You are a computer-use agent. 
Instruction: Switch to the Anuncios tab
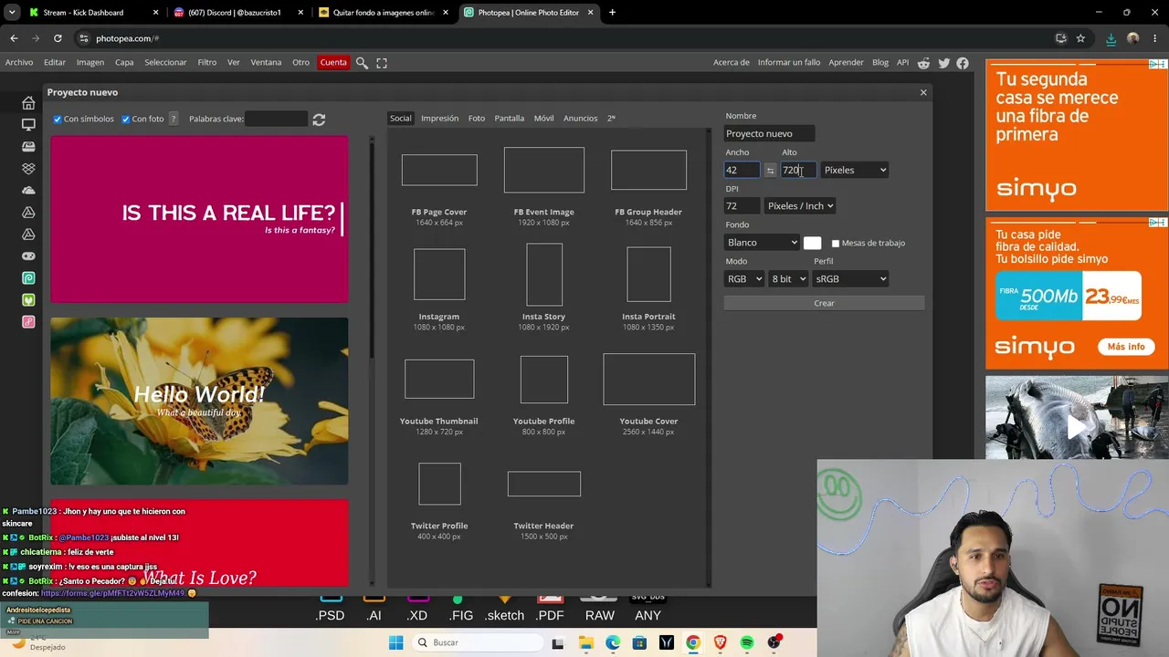click(x=580, y=119)
